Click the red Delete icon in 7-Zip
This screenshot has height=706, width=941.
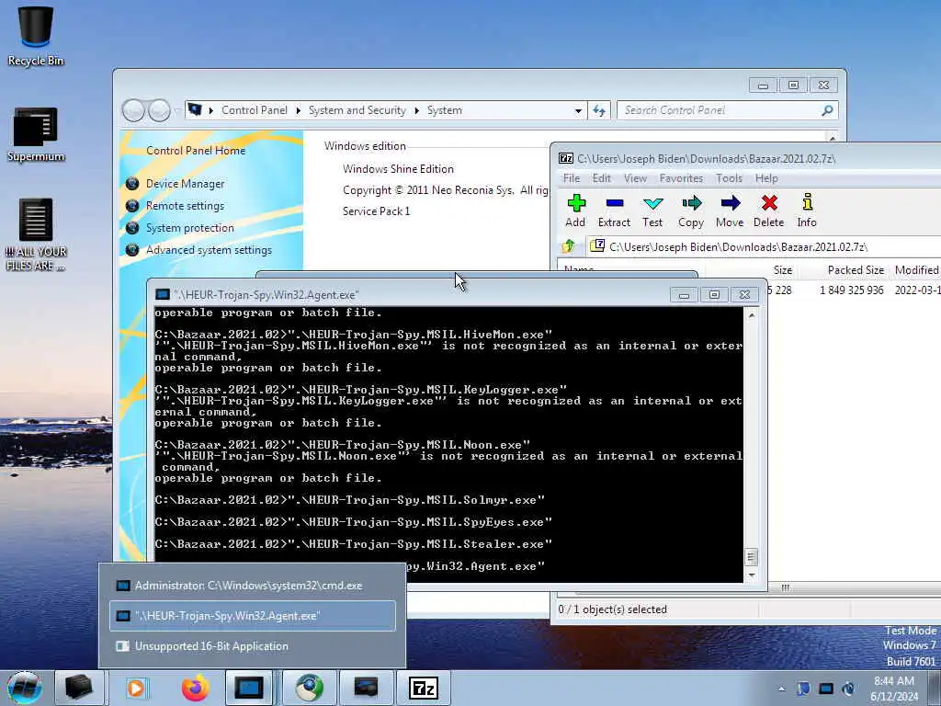point(769,211)
